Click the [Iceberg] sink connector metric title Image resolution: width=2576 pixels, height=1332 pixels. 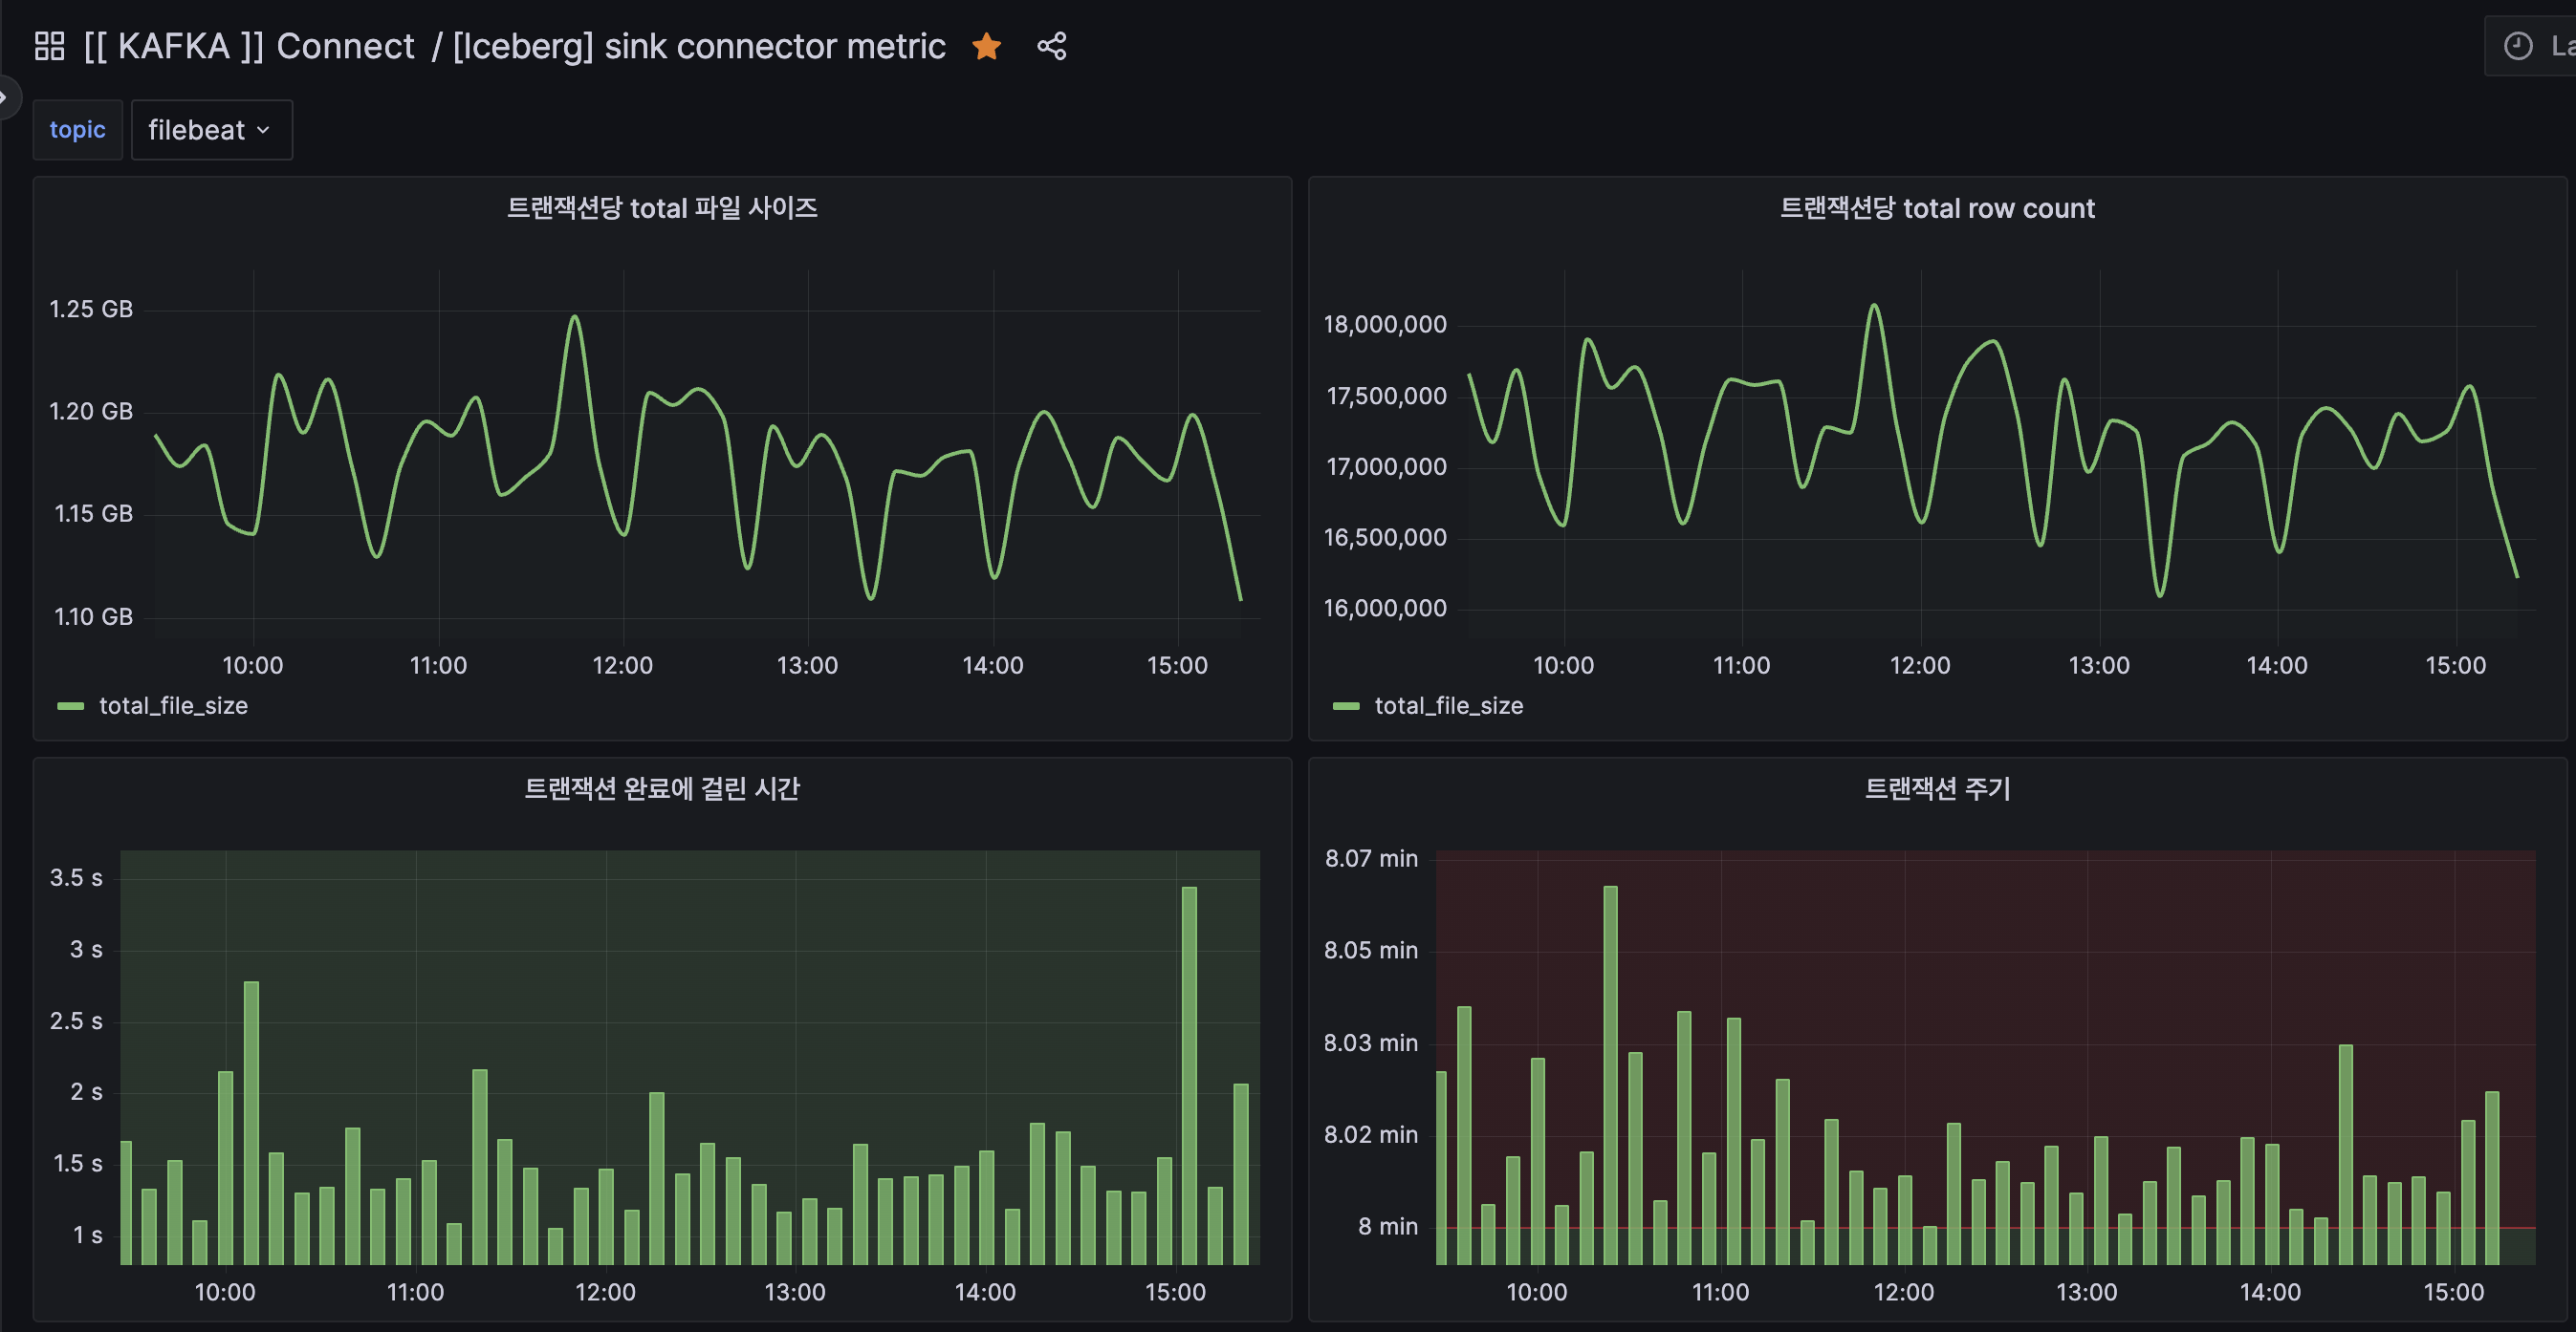[699, 46]
